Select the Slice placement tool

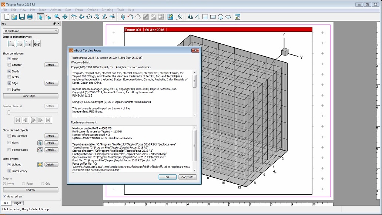click(x=123, y=17)
